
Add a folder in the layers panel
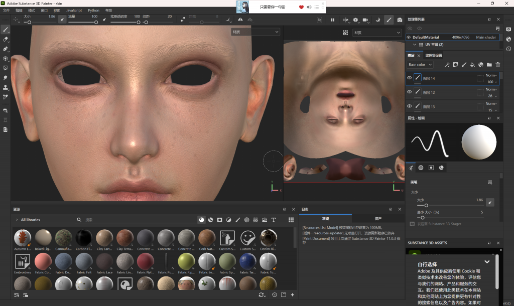(489, 65)
